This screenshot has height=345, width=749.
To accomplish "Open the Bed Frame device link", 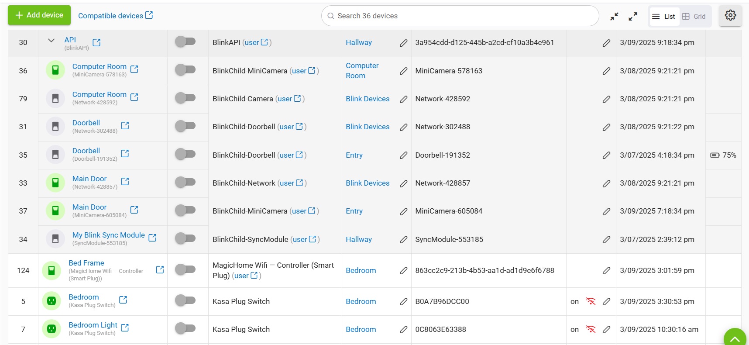I will pos(86,263).
